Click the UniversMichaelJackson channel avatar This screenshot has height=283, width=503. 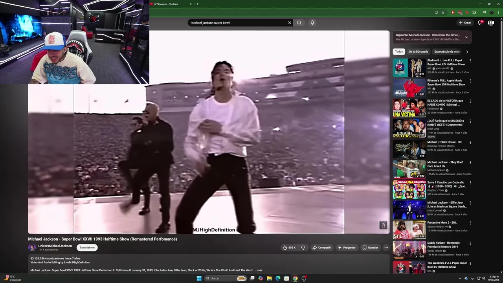pos(32,248)
